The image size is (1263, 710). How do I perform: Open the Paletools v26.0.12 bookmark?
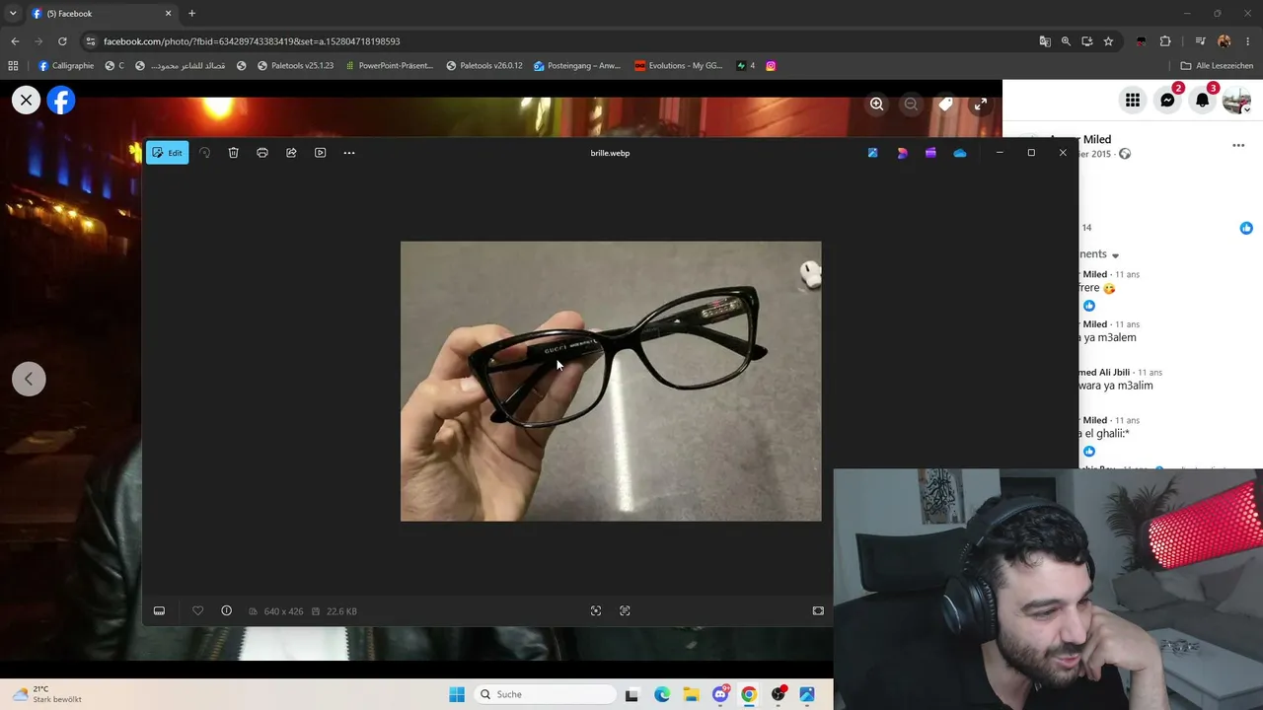pos(483,66)
